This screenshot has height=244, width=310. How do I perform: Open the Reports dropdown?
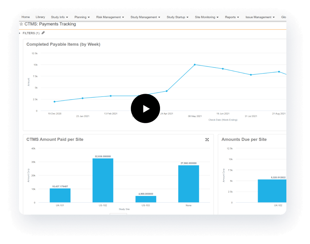coord(232,17)
